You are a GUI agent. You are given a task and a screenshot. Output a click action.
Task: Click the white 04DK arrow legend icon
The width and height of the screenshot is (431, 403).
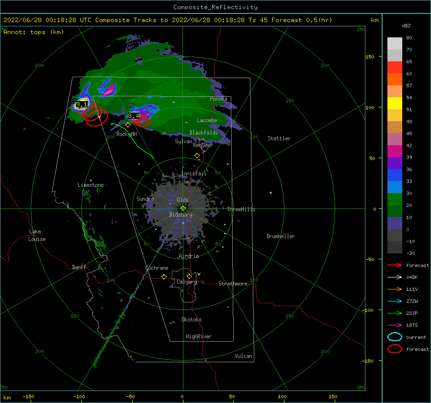tap(395, 277)
